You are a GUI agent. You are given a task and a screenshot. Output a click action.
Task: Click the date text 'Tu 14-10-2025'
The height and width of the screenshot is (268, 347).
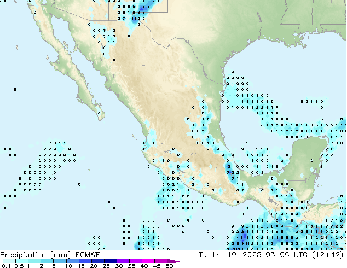click(230, 255)
